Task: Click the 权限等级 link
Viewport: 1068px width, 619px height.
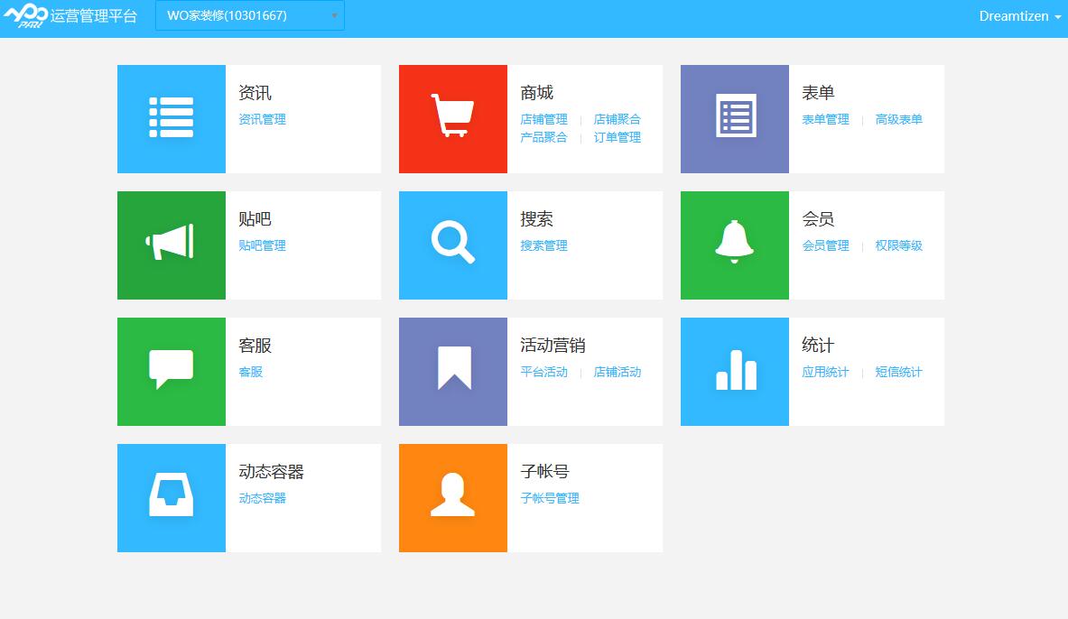Action: tap(898, 245)
